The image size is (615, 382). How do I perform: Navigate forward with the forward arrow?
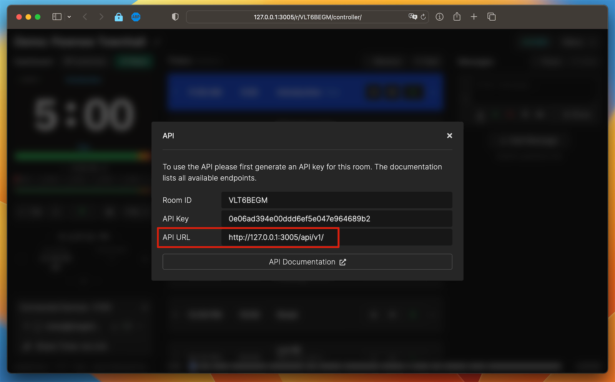[x=101, y=16]
